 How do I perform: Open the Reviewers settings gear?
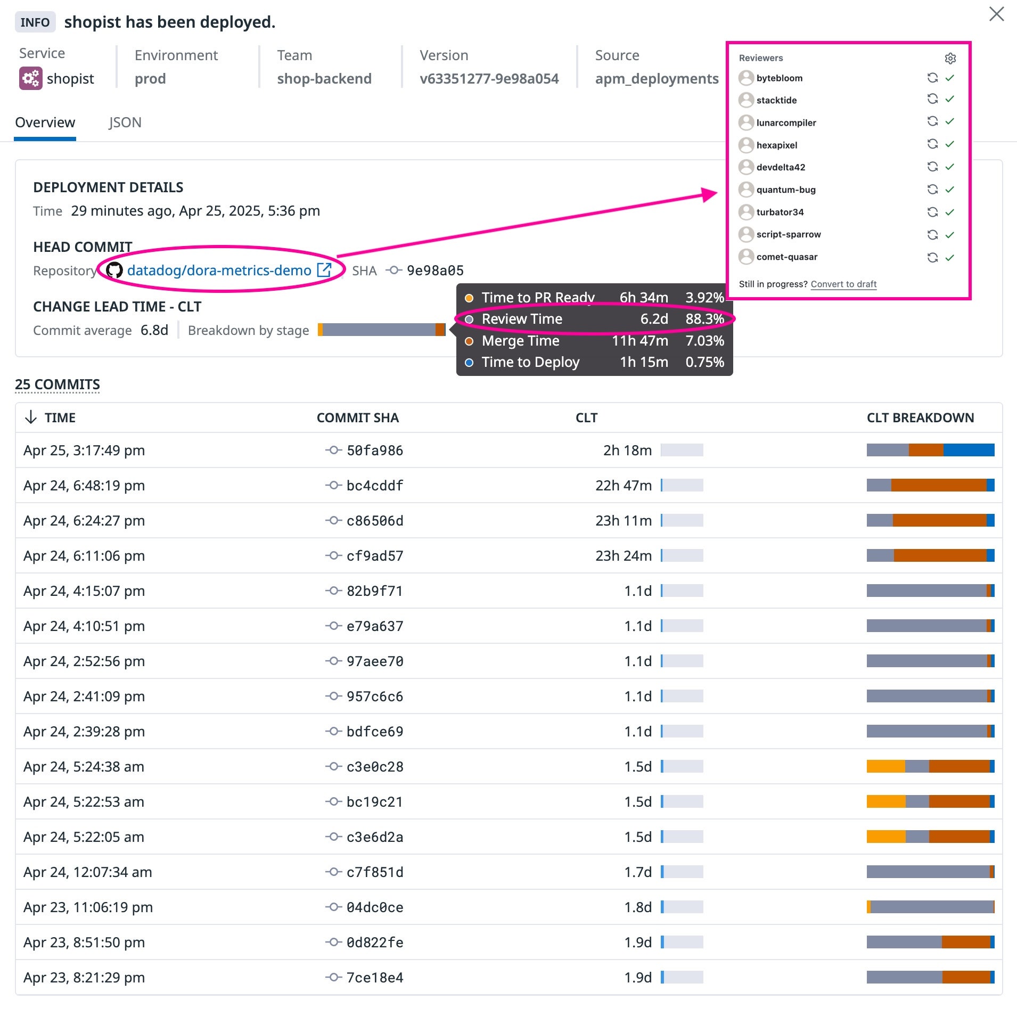pyautogui.click(x=952, y=59)
